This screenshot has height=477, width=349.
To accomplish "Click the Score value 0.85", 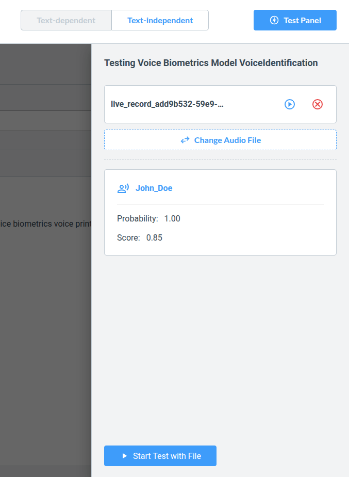I will [x=154, y=238].
